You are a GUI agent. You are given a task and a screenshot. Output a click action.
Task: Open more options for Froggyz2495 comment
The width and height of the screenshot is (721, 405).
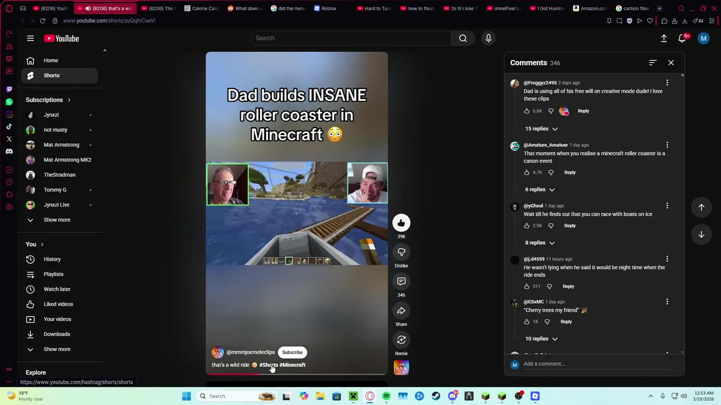pyautogui.click(x=667, y=83)
